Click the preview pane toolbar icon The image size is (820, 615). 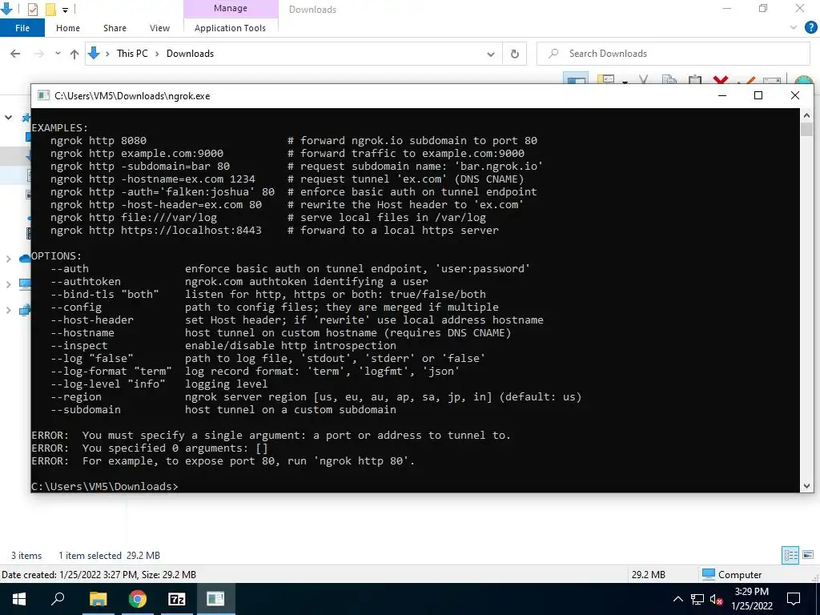[576, 78]
